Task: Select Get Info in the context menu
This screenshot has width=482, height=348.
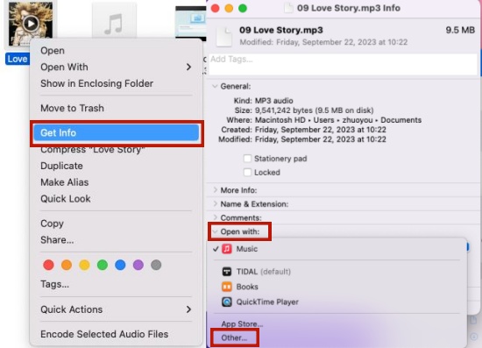Action: tap(117, 133)
